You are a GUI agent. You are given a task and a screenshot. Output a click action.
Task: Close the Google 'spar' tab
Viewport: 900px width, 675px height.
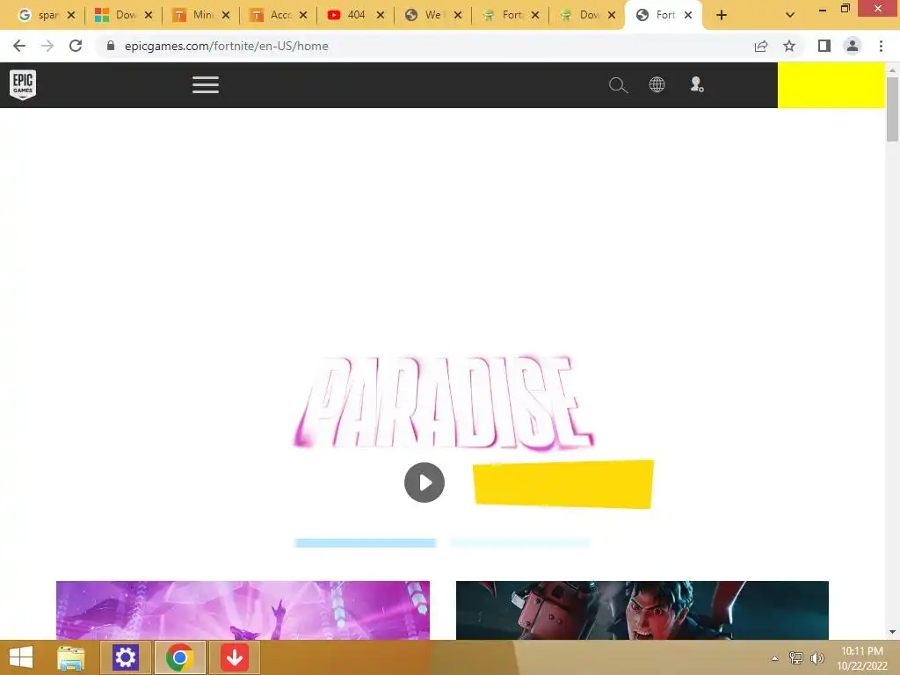(x=71, y=15)
